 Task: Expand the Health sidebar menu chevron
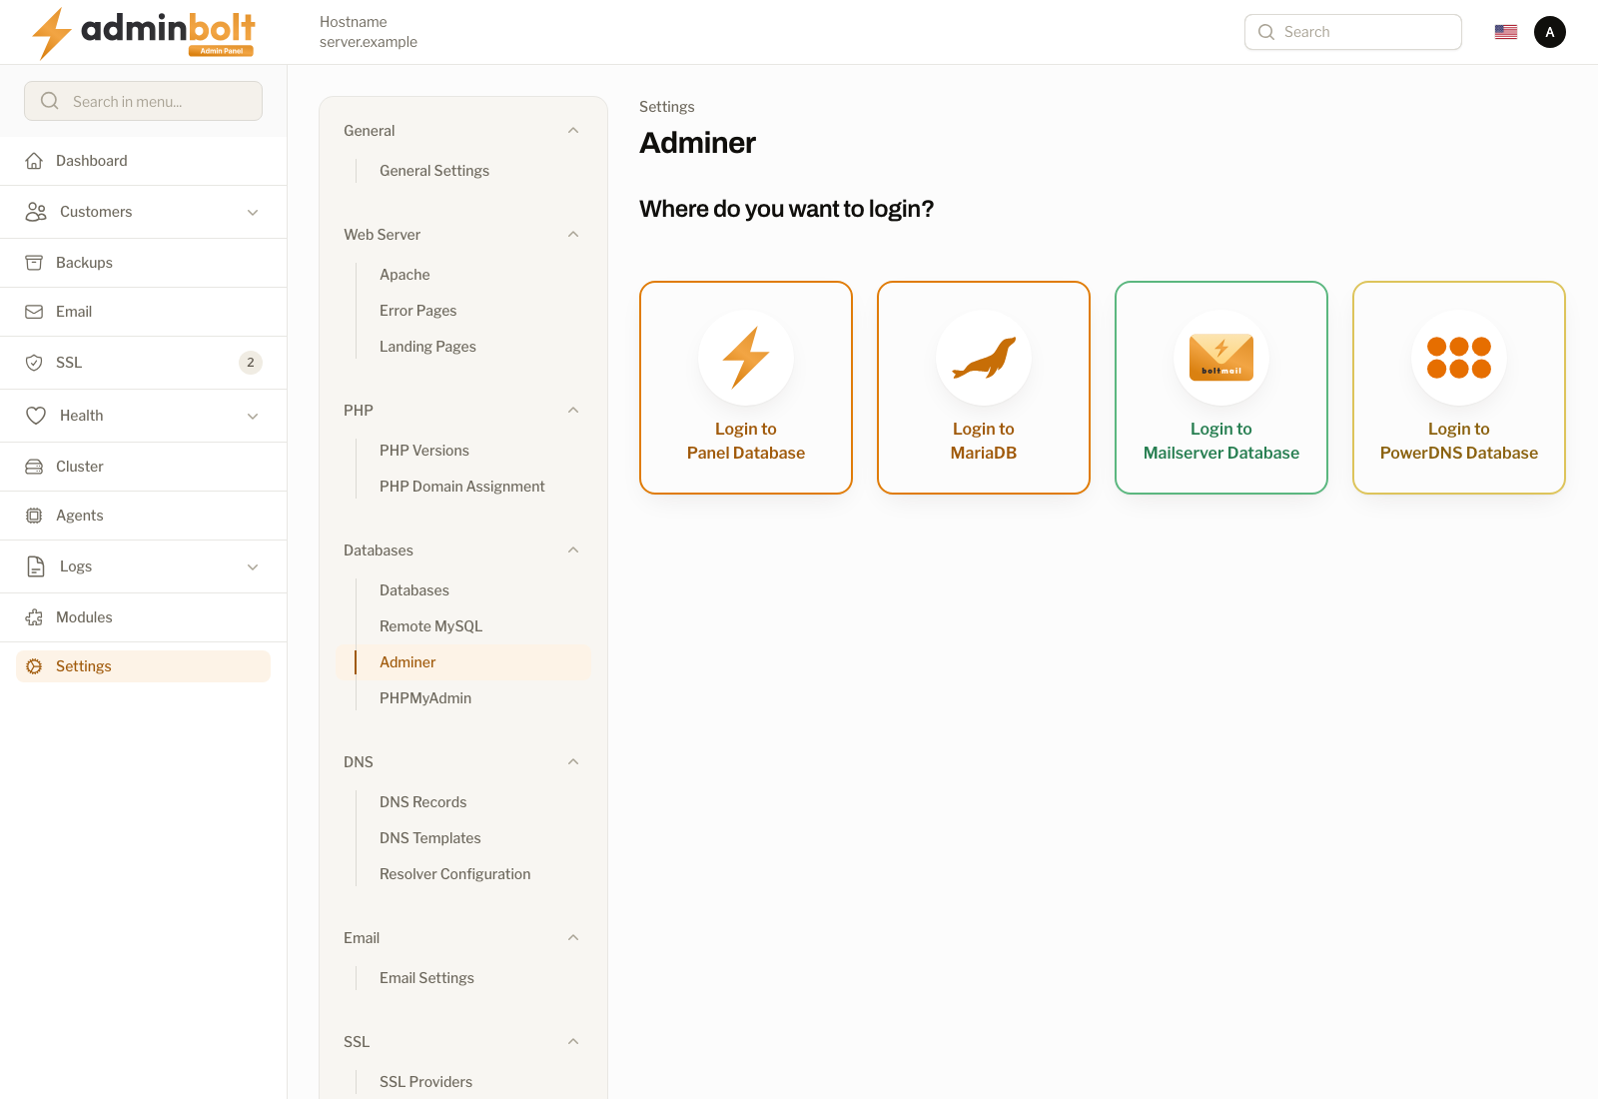click(253, 416)
